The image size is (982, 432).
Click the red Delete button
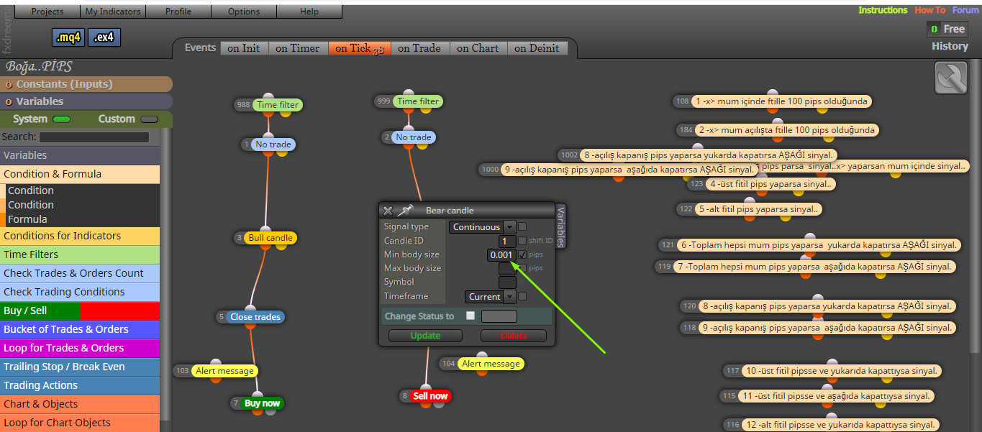(514, 336)
